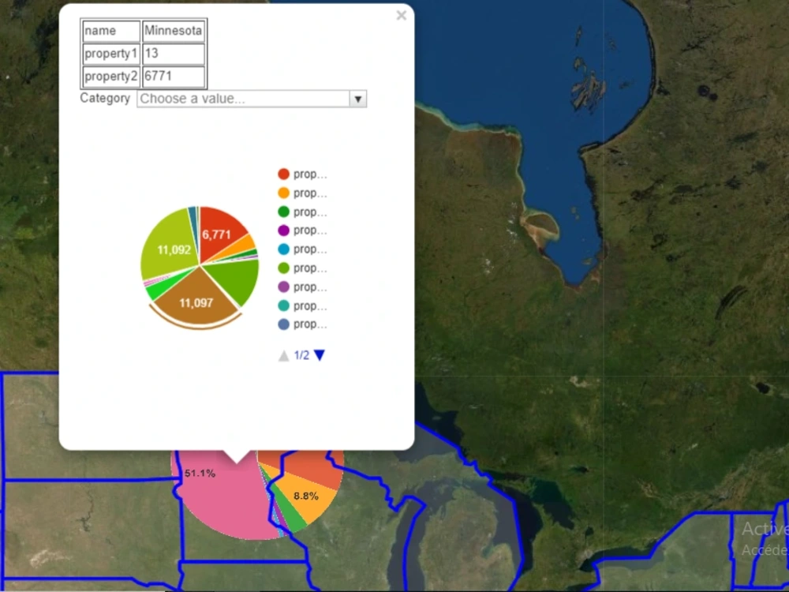This screenshot has width=789, height=592.
Task: Select the light blue legend swatch
Action: coord(284,249)
